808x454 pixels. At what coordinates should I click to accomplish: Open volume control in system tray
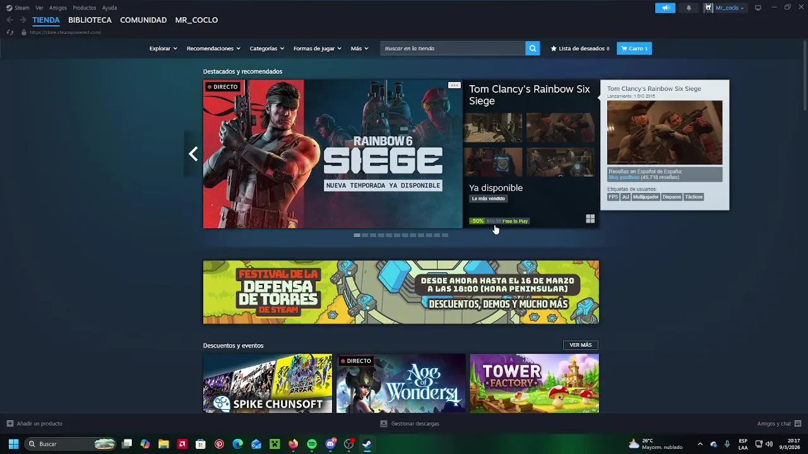tap(769, 444)
